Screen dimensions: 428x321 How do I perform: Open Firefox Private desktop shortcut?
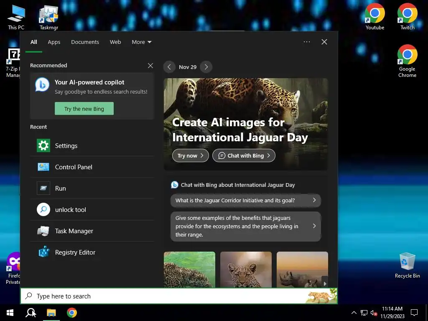[x=13, y=269]
